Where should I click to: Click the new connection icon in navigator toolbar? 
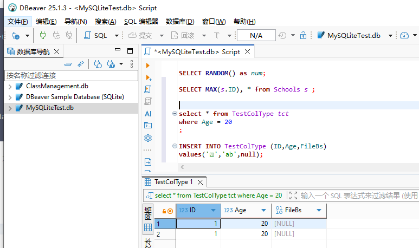point(98,64)
